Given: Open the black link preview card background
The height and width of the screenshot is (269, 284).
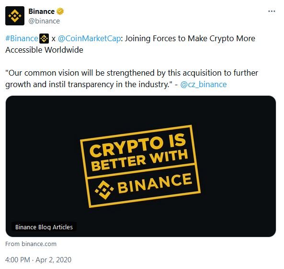Looking at the screenshot, I should pos(141,166).
